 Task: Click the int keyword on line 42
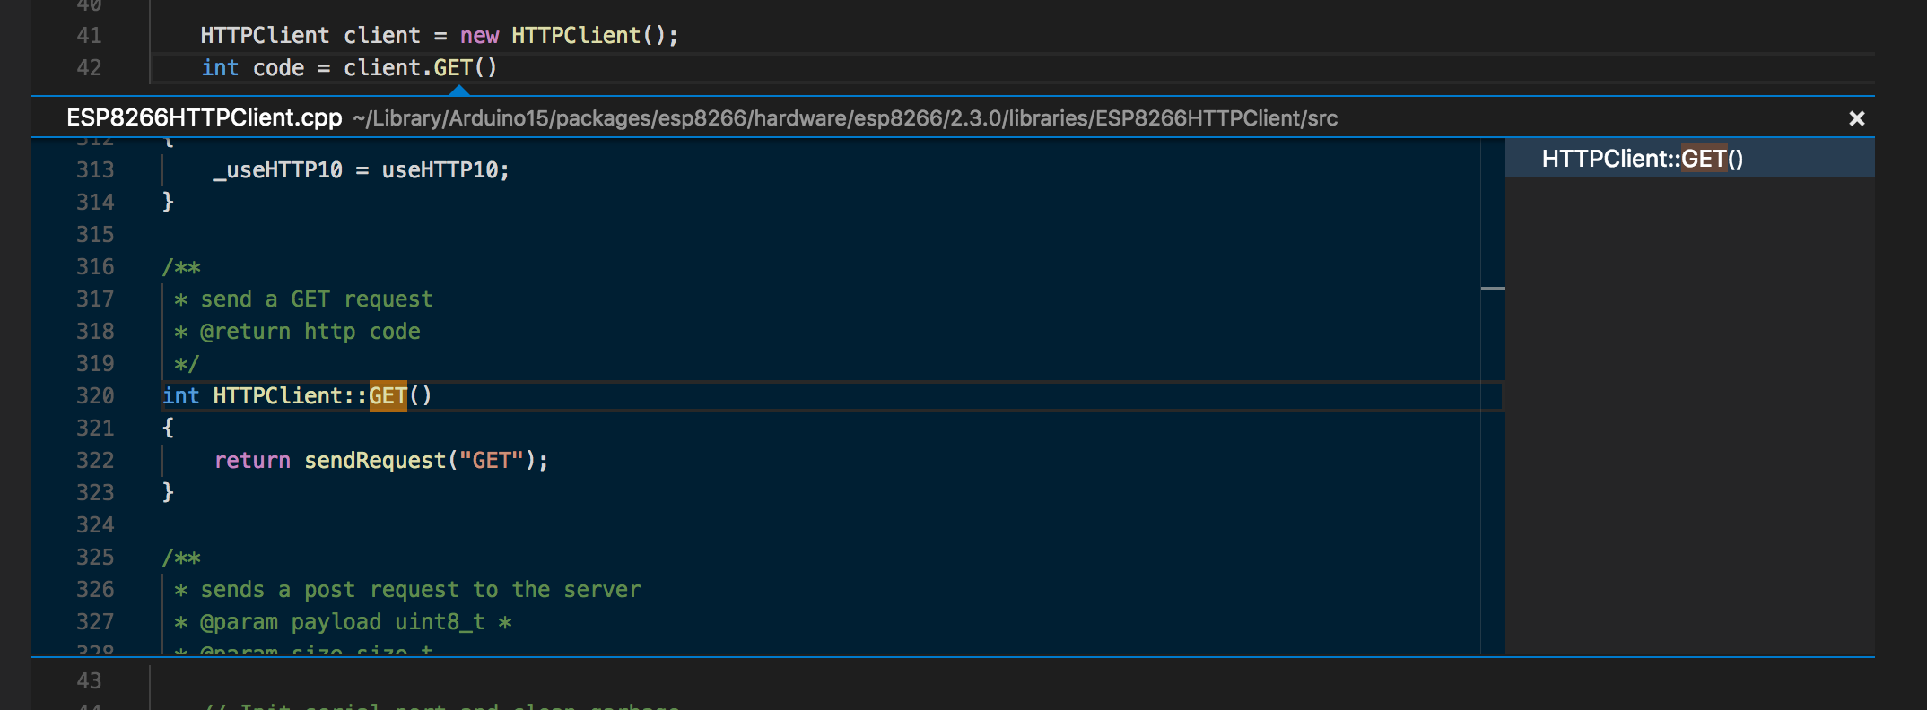pyautogui.click(x=220, y=68)
